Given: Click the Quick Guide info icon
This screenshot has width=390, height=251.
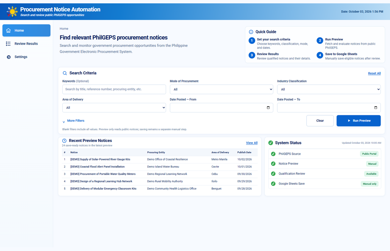Looking at the screenshot, I should coord(251,32).
